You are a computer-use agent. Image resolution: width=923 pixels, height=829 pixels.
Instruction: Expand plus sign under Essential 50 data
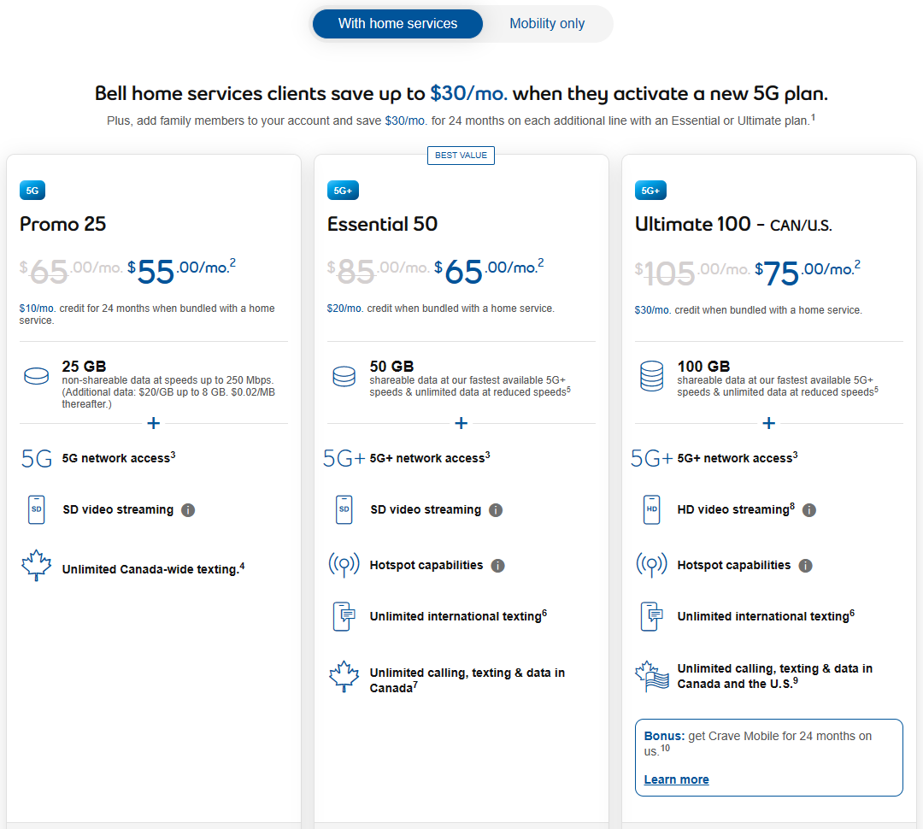[x=461, y=423]
